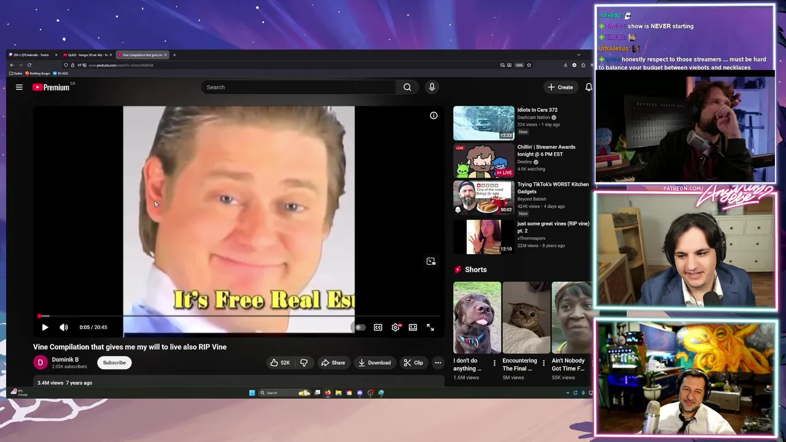The image size is (786, 442).
Task: Open a new browser tab
Action: click(174, 55)
